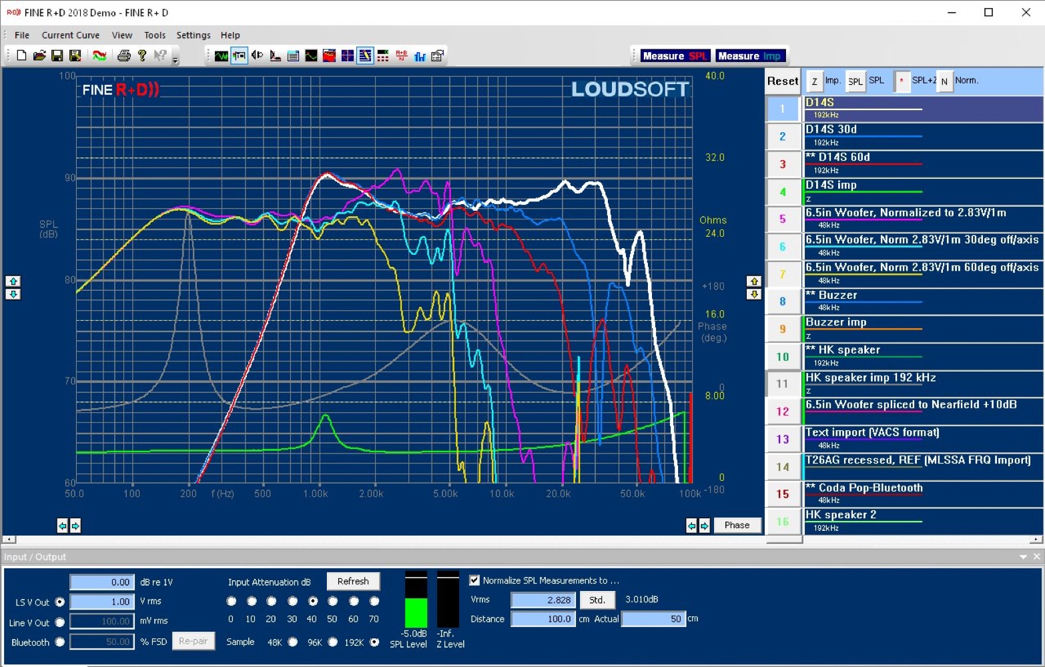
Task: Click the blue bar chart toolbar icon
Action: (x=420, y=55)
